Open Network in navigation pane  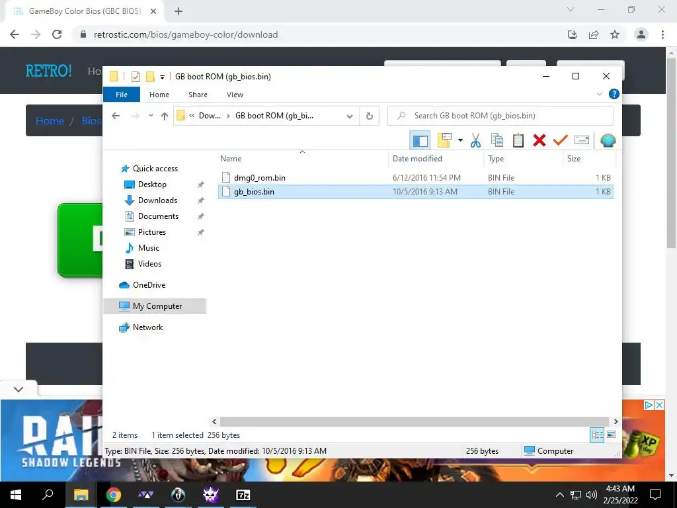tap(147, 327)
